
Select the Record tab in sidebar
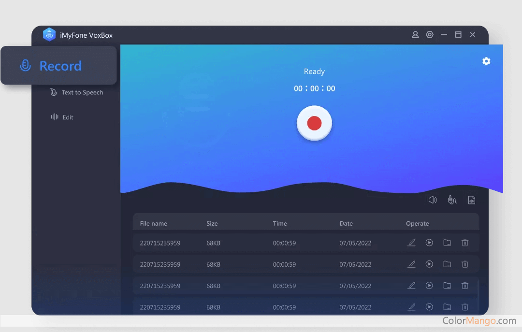[x=59, y=66]
